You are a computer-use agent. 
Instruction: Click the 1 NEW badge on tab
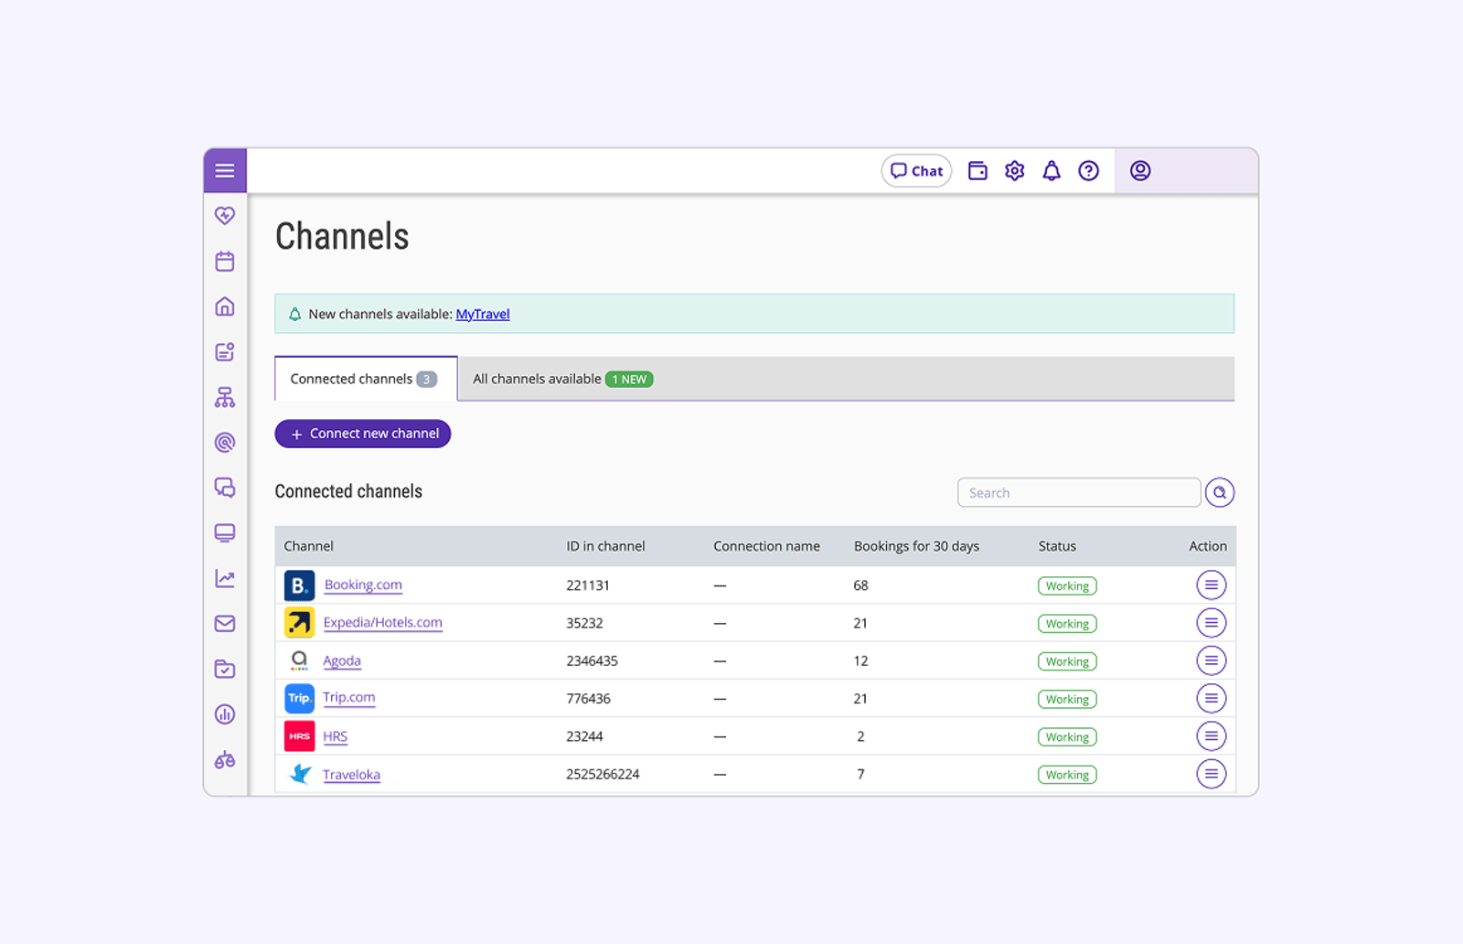(629, 380)
